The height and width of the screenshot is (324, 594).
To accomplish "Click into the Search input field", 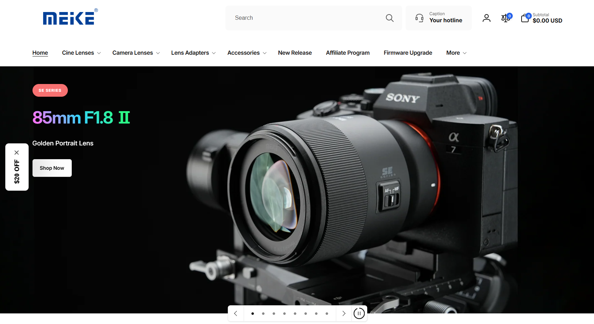I will click(307, 18).
